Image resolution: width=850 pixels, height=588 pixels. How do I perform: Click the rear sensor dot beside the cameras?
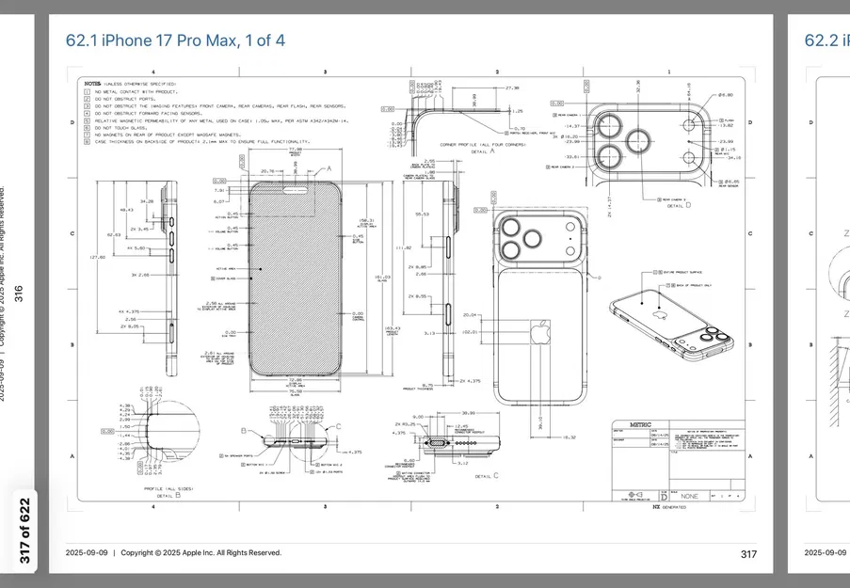(x=689, y=157)
